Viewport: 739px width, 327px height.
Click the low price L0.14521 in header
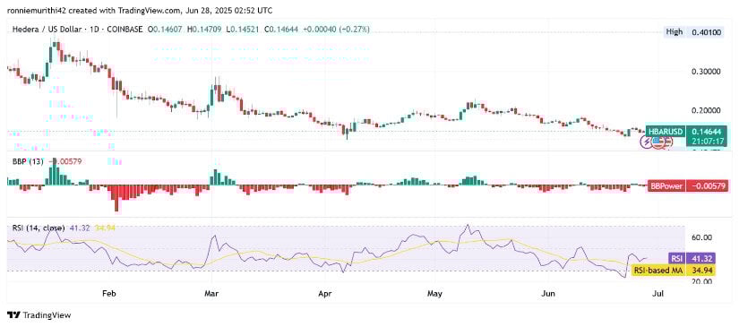(242, 30)
